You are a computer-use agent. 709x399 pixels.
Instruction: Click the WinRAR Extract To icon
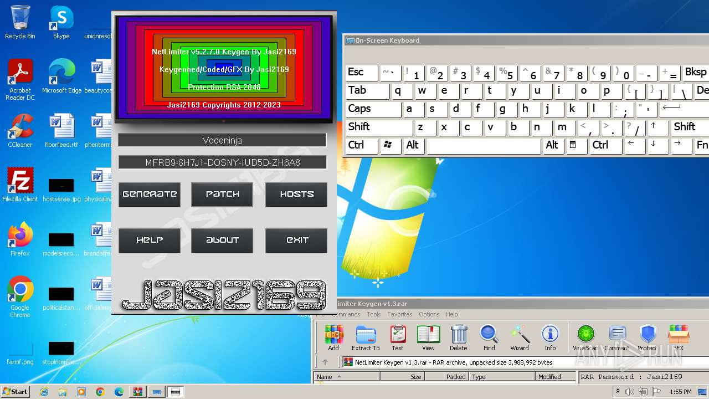click(366, 338)
